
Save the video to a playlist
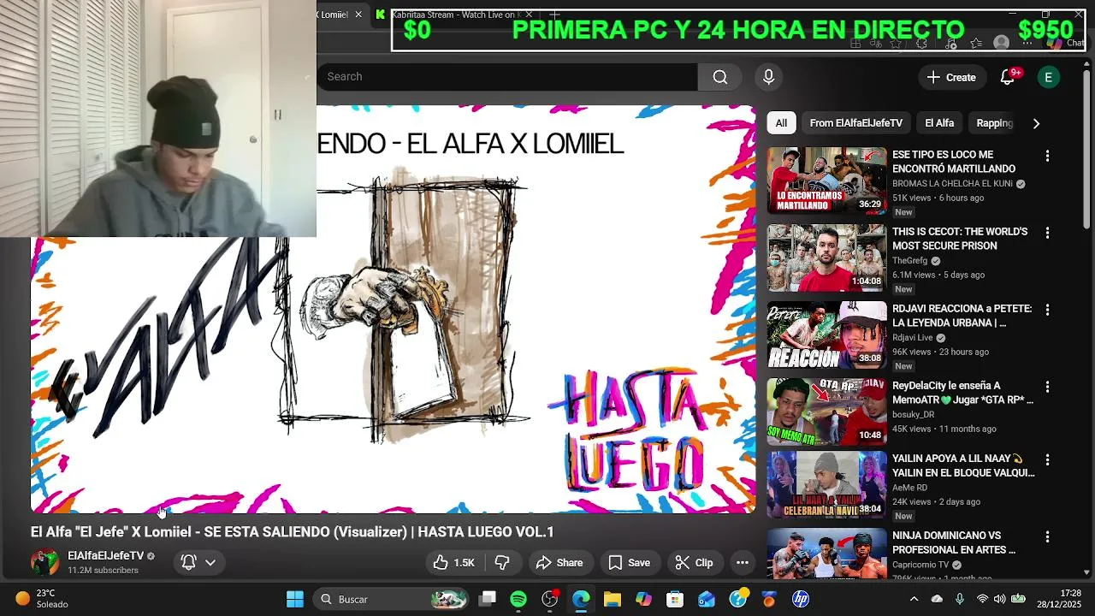pyautogui.click(x=629, y=562)
